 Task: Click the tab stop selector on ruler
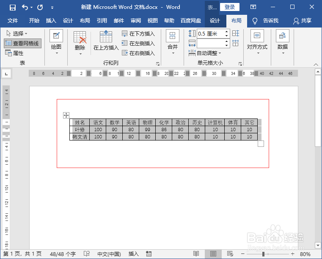tap(6, 74)
